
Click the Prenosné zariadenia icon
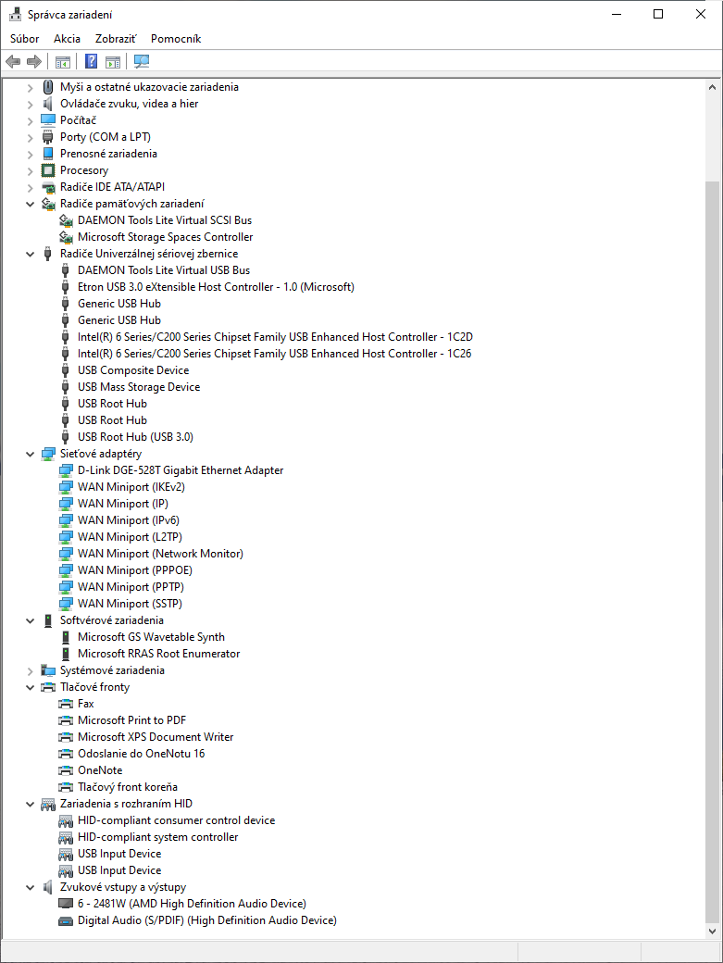(48, 154)
